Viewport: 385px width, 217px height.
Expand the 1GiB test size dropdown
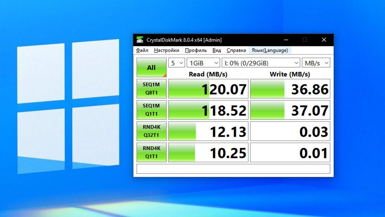203,63
